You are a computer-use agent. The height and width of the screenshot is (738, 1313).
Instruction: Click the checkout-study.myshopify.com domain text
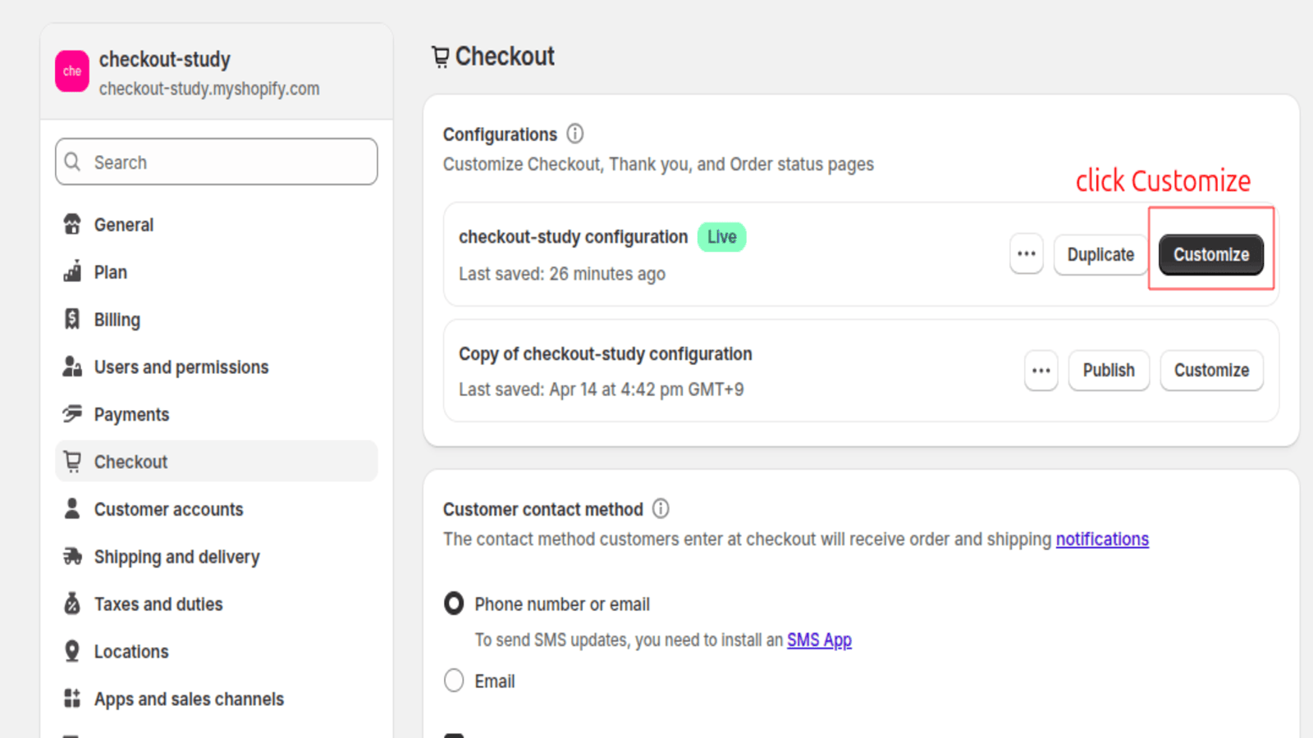[209, 89]
